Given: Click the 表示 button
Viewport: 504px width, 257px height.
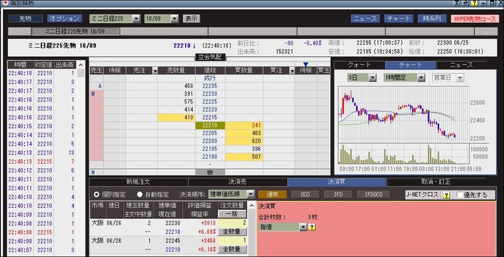Looking at the screenshot, I should 192,19.
